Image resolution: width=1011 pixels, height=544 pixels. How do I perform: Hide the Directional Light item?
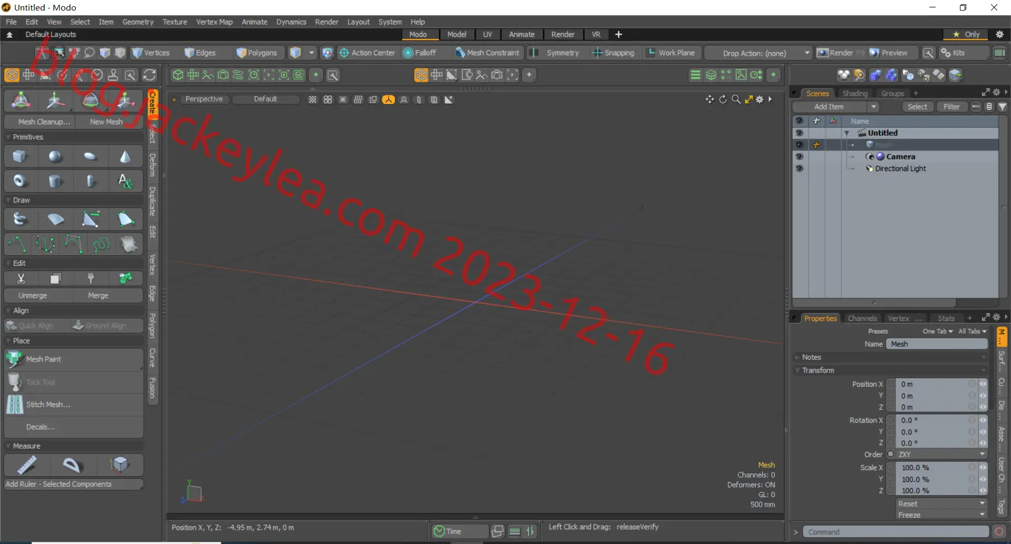pos(799,169)
